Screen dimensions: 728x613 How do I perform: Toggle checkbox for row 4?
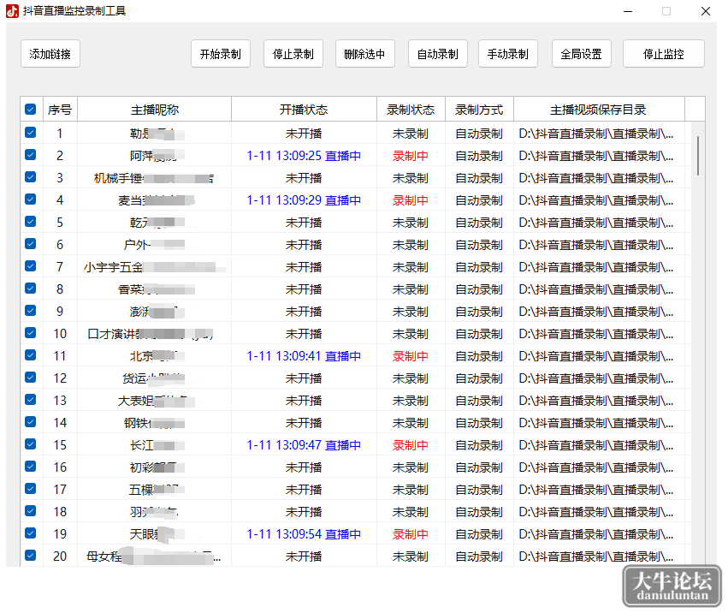pyautogui.click(x=31, y=199)
